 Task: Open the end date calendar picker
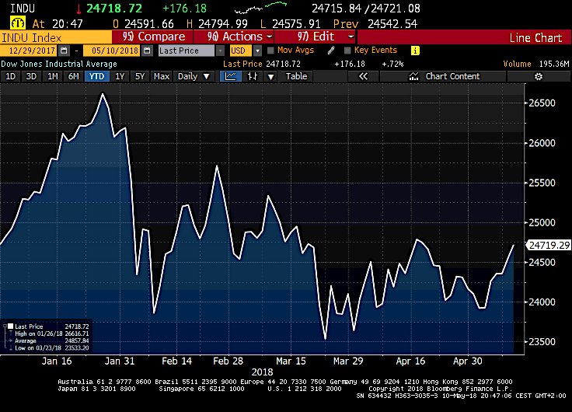[147, 51]
